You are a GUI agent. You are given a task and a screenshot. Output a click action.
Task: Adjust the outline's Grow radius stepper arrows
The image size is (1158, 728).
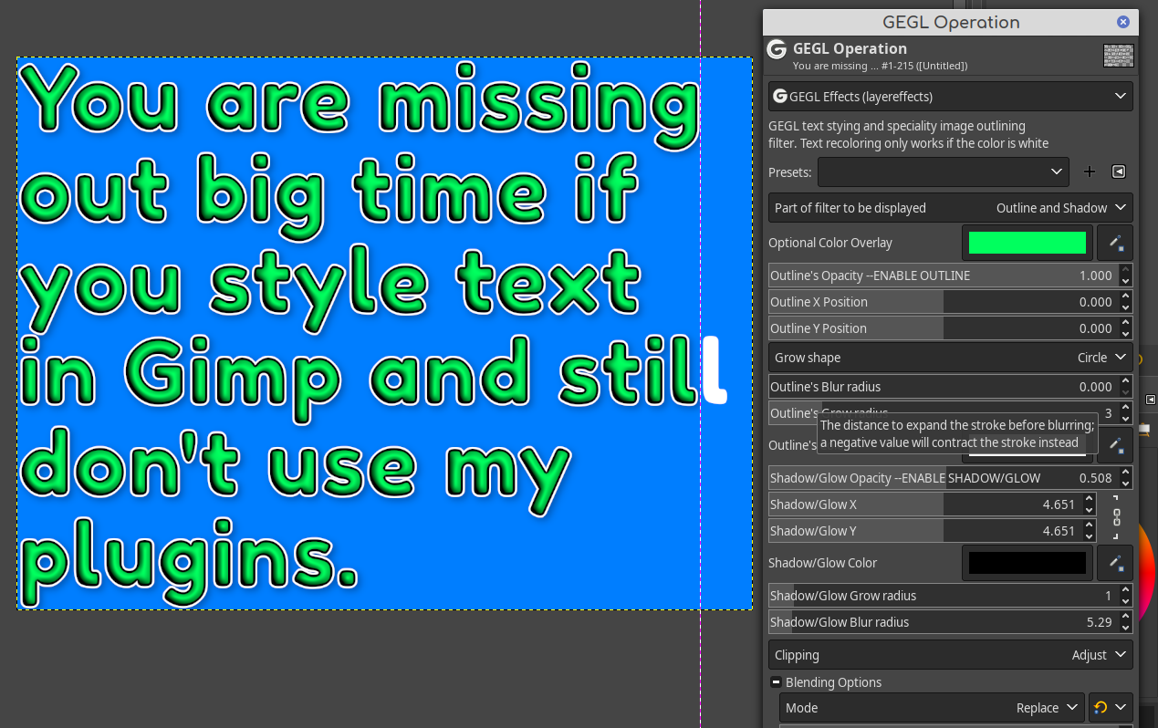click(1125, 413)
